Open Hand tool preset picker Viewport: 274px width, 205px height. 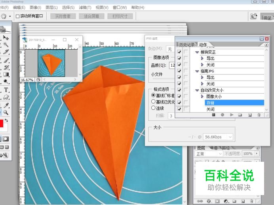point(10,16)
